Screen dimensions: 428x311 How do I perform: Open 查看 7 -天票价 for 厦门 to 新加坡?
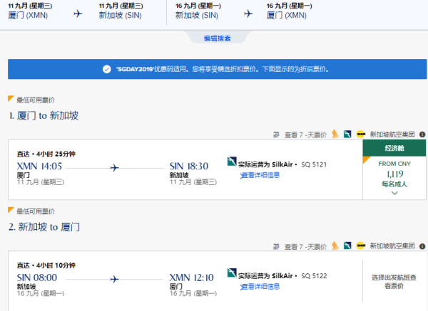(x=305, y=135)
